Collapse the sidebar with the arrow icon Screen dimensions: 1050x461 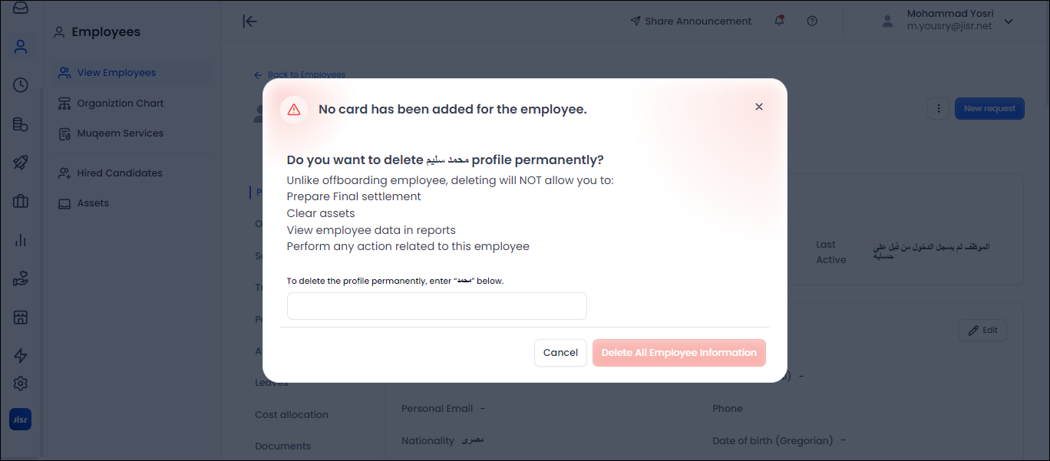coord(249,21)
